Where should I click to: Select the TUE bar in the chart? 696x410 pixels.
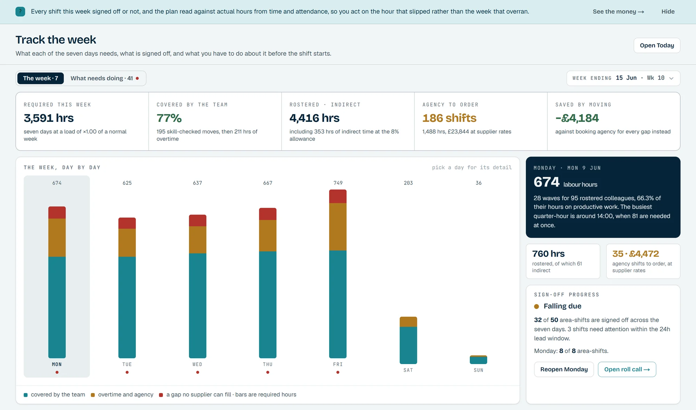(x=127, y=288)
